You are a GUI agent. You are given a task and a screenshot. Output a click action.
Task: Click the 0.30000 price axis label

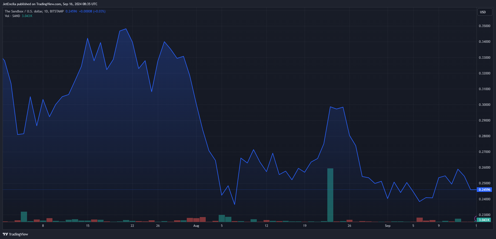(484, 105)
